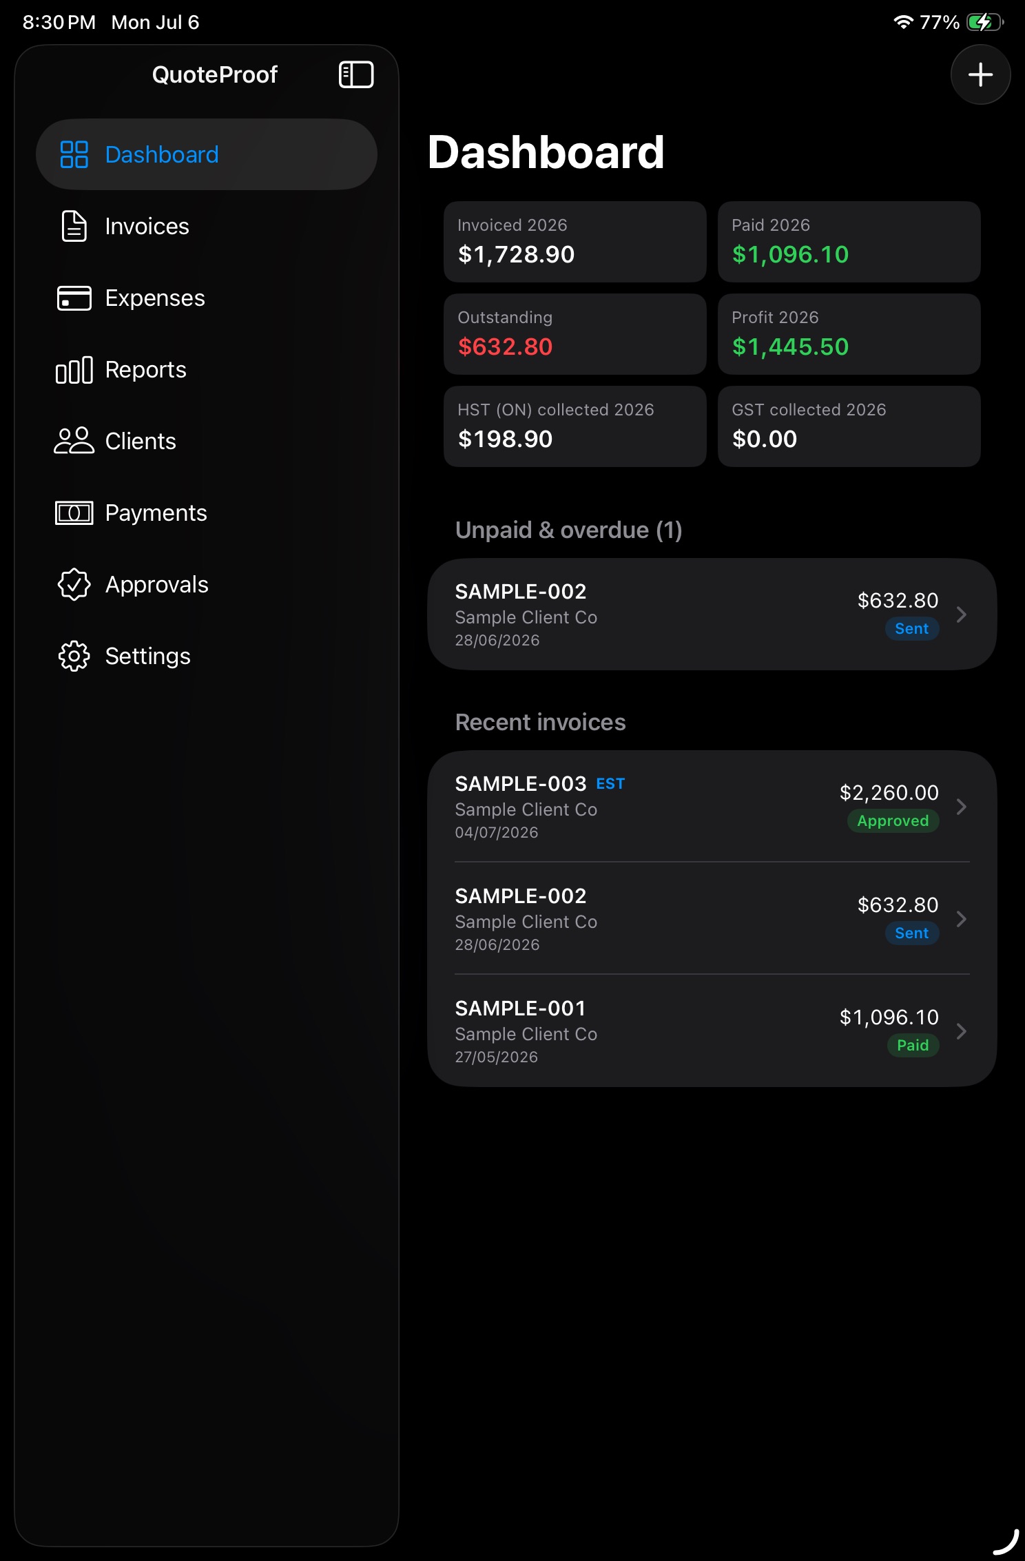Toggle the sidebar panel icon
This screenshot has height=1561, width=1025.
point(356,74)
